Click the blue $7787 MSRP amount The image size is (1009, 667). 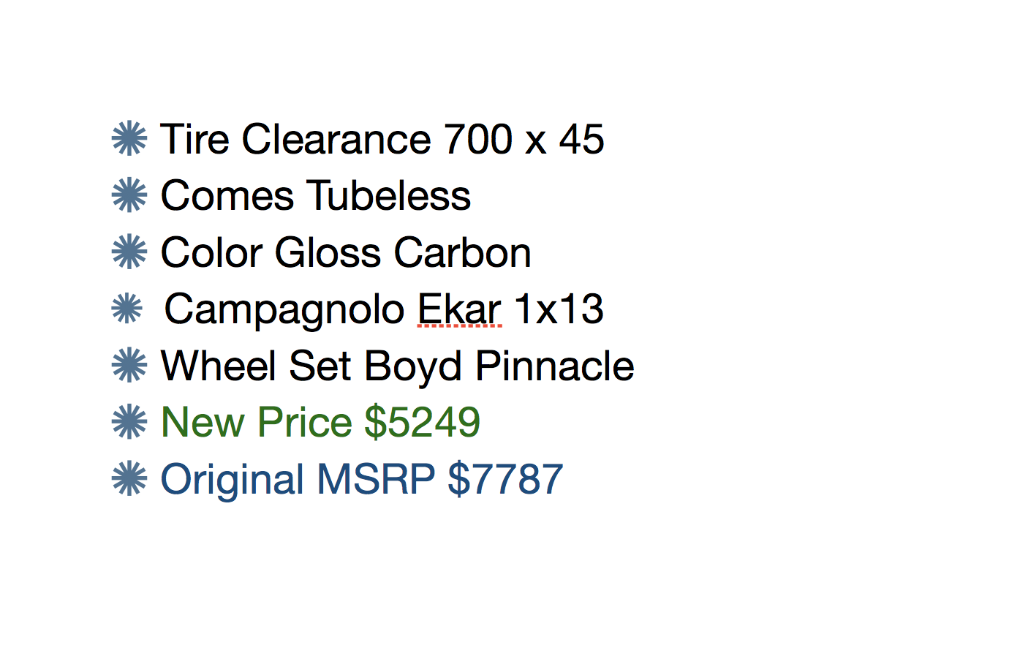(505, 479)
